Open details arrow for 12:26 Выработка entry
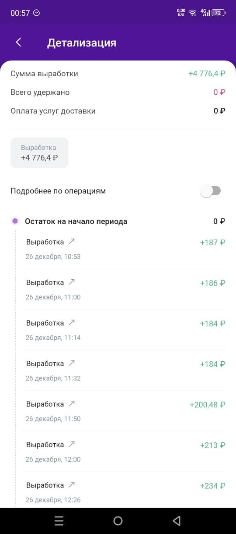Screen dimensions: 236x534 click(x=72, y=484)
